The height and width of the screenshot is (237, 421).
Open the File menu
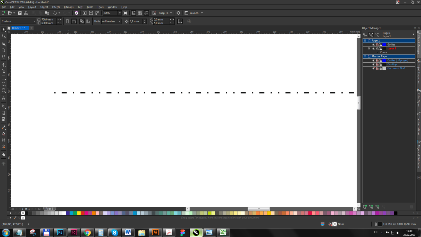(x=4, y=7)
